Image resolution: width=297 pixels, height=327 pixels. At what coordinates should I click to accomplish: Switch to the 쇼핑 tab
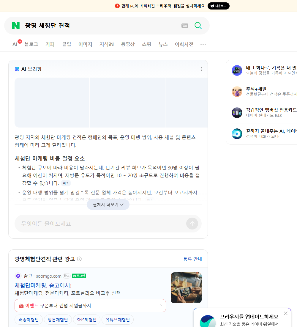coord(146,44)
